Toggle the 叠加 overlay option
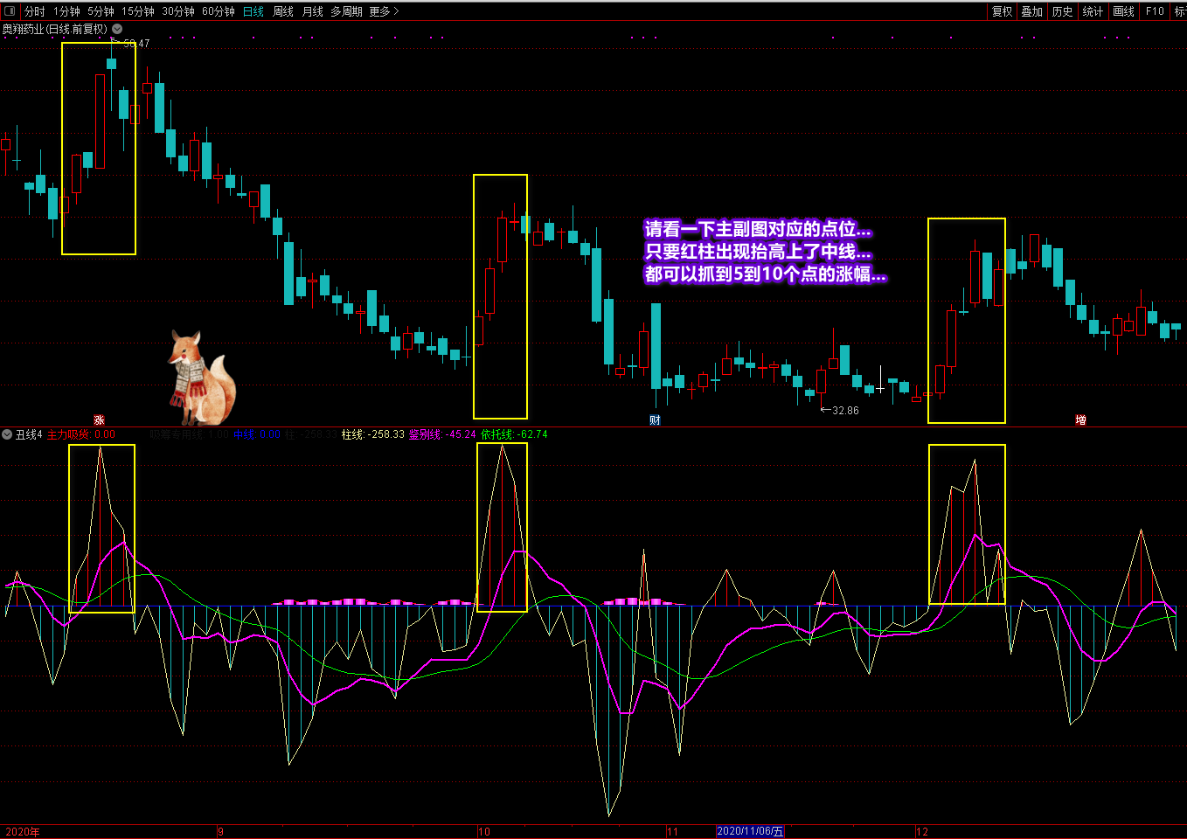1187x839 pixels. [1031, 11]
